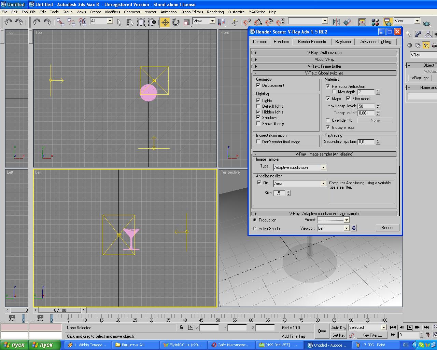Image resolution: width=437 pixels, height=350 pixels.
Task: Turn off the Shadows checkbox
Action: (x=258, y=118)
